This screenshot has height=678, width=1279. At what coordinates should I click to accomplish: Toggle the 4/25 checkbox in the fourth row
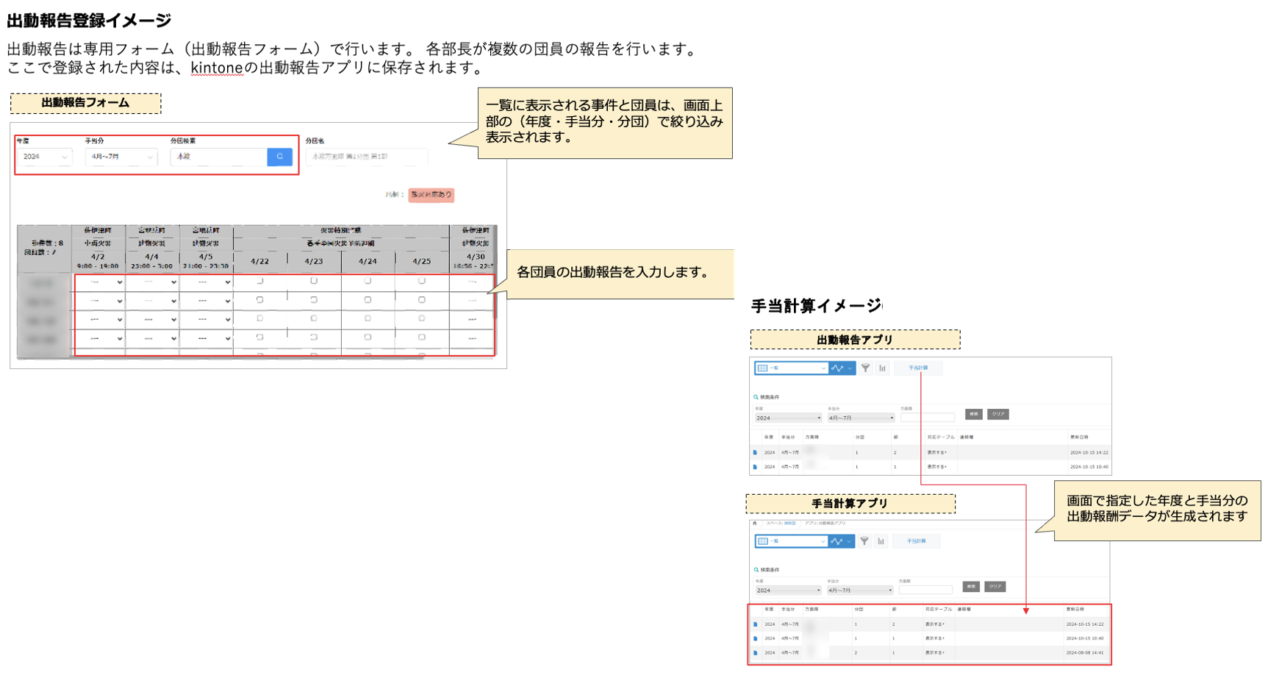point(421,338)
